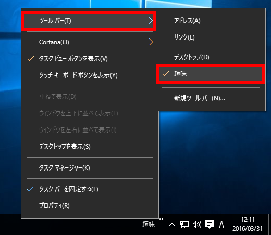Open the network status tray icon

[184, 225]
